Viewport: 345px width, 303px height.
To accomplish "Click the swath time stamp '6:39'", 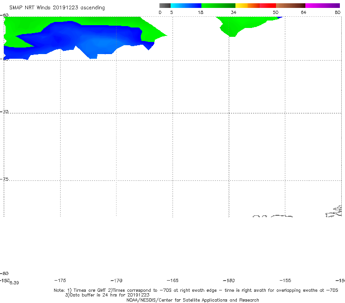I will click(x=14, y=283).
